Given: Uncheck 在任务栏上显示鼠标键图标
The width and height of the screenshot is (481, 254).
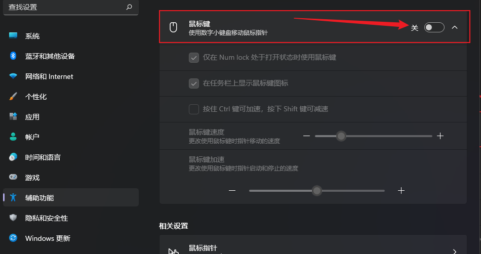Looking at the screenshot, I should coord(194,83).
